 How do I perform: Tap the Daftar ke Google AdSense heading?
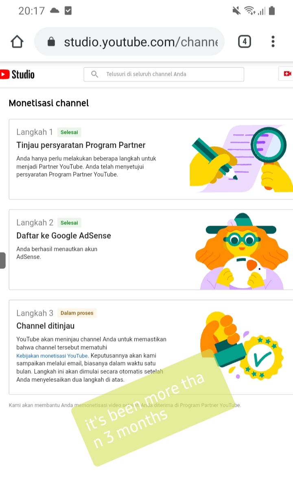[x=63, y=235]
